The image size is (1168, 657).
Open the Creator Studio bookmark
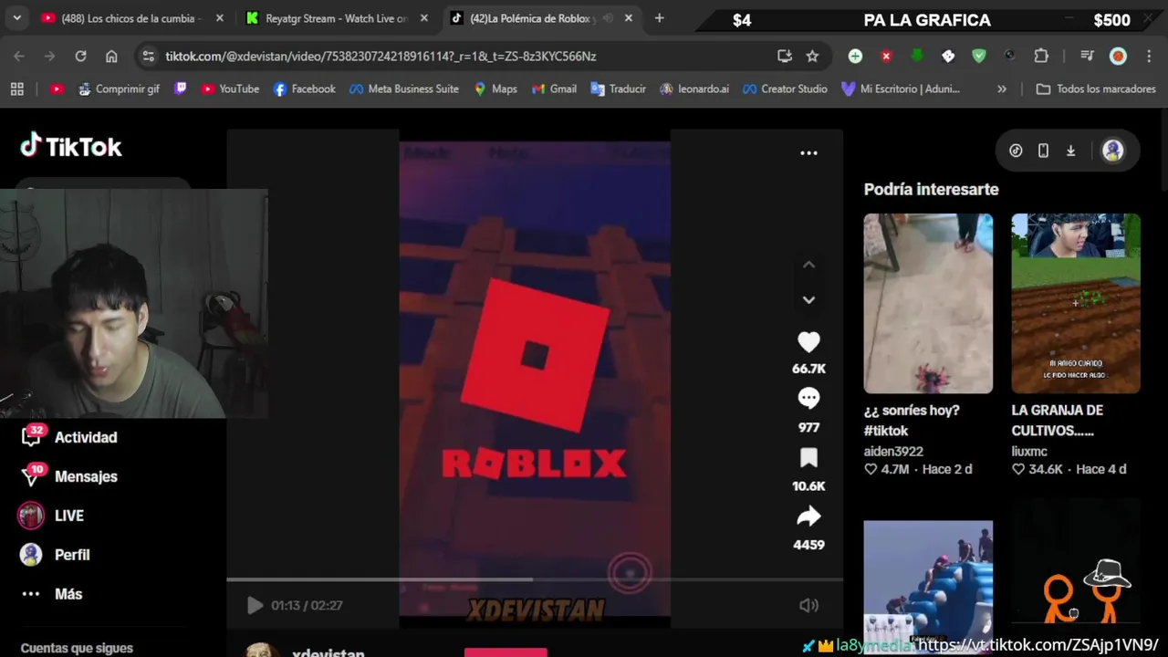786,89
